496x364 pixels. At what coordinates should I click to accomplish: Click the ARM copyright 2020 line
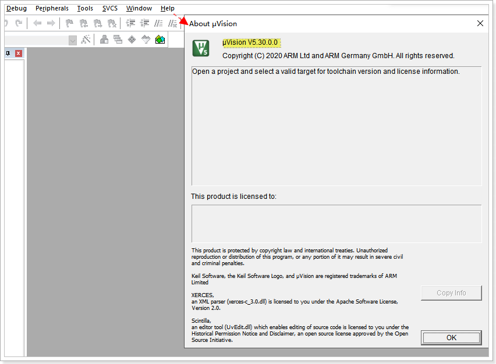pyautogui.click(x=338, y=56)
